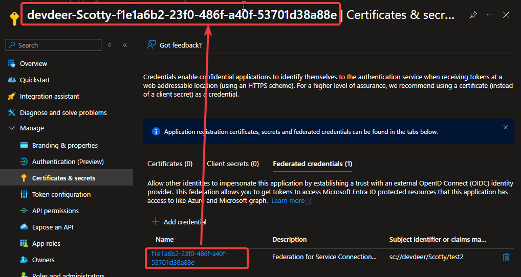The image size is (521, 277).
Task: Click the Diagnose wrench icon
Action: tap(12, 112)
